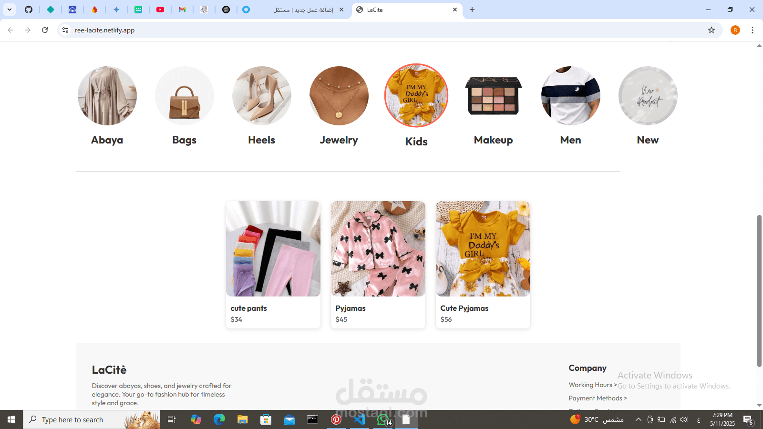Expand Payment Methods footer link
Viewport: 763px width, 429px height.
coord(598,398)
